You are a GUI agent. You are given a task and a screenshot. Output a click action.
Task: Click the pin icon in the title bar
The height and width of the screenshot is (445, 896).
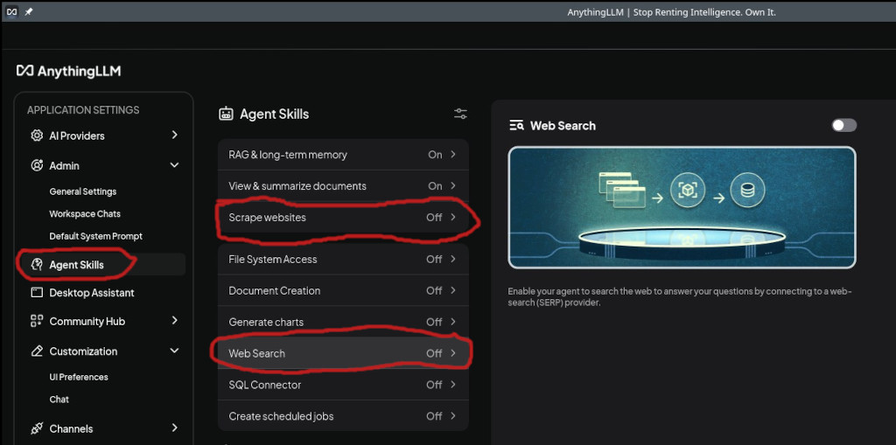(x=29, y=11)
